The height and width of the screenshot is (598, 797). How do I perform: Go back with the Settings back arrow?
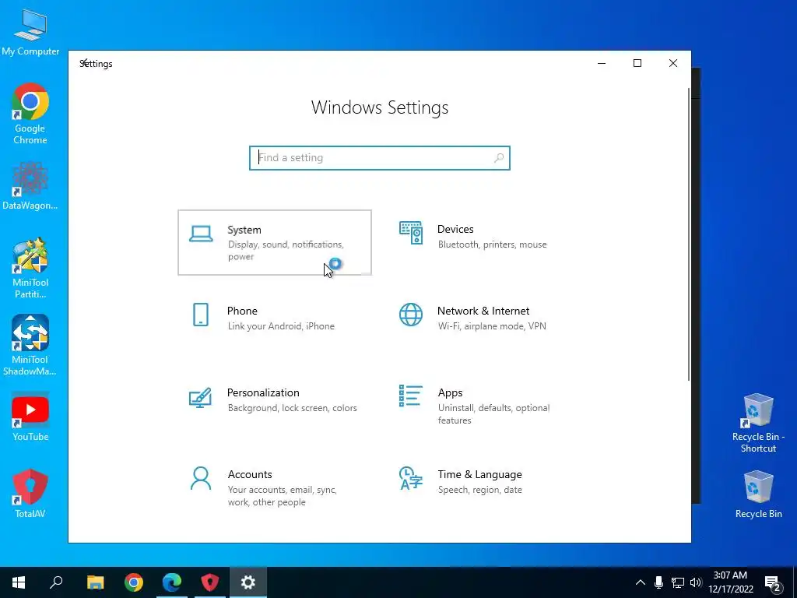[86, 63]
